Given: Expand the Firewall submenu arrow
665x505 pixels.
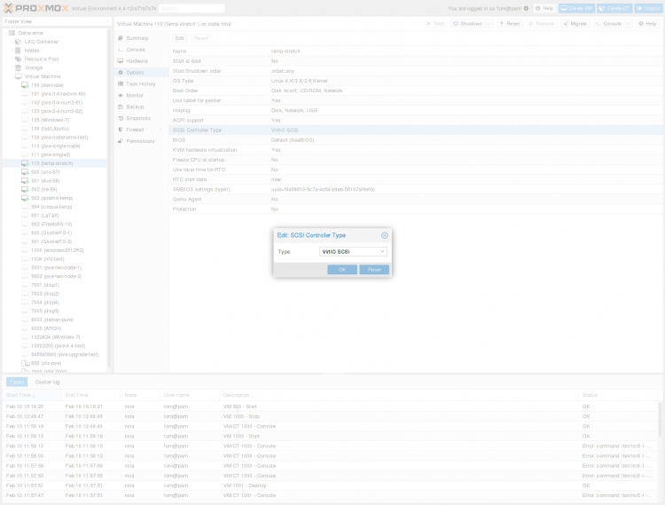Looking at the screenshot, I should (160, 130).
